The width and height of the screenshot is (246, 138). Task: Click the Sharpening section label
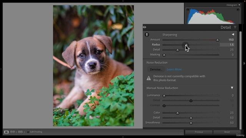[x=170, y=35]
